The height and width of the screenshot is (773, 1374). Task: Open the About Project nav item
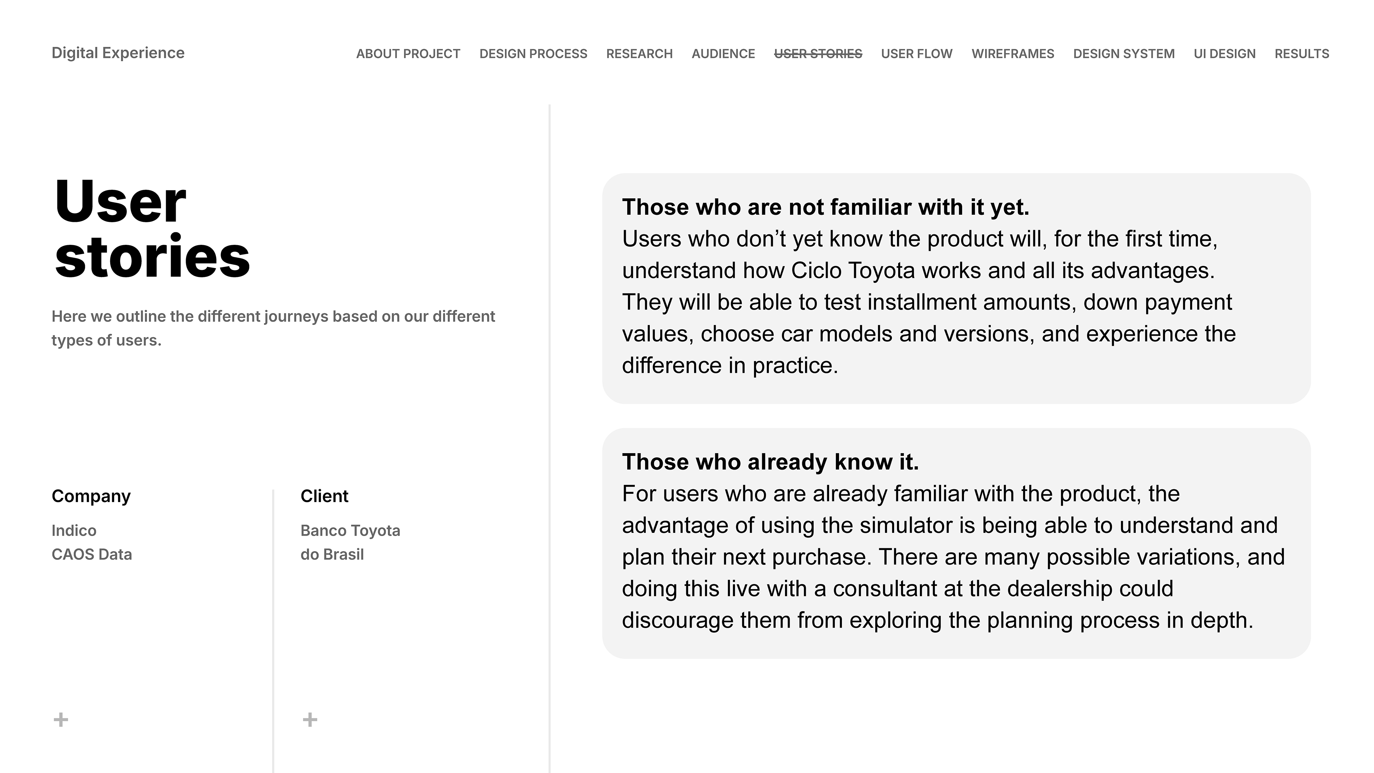[408, 54]
